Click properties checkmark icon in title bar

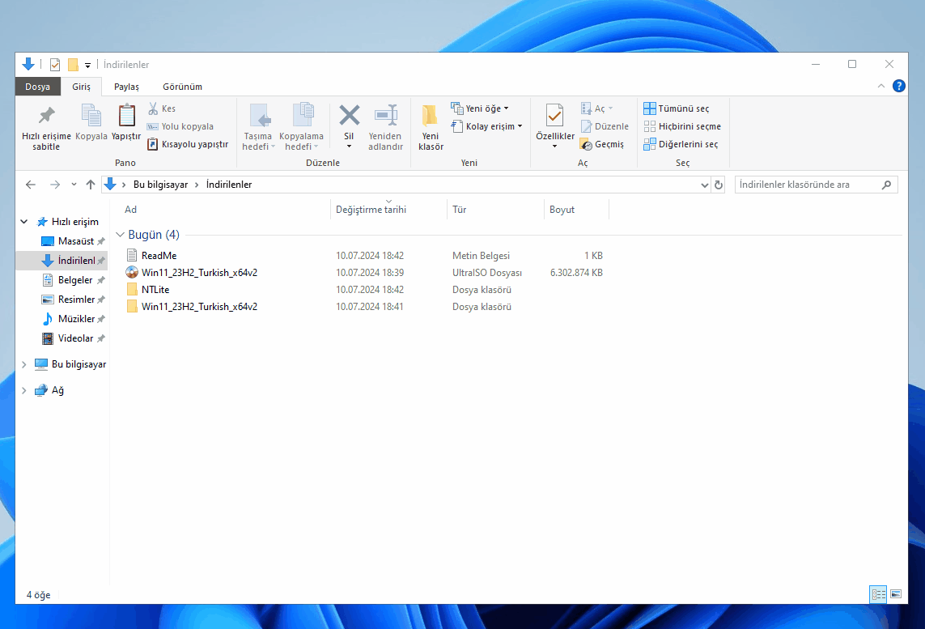[x=55, y=64]
